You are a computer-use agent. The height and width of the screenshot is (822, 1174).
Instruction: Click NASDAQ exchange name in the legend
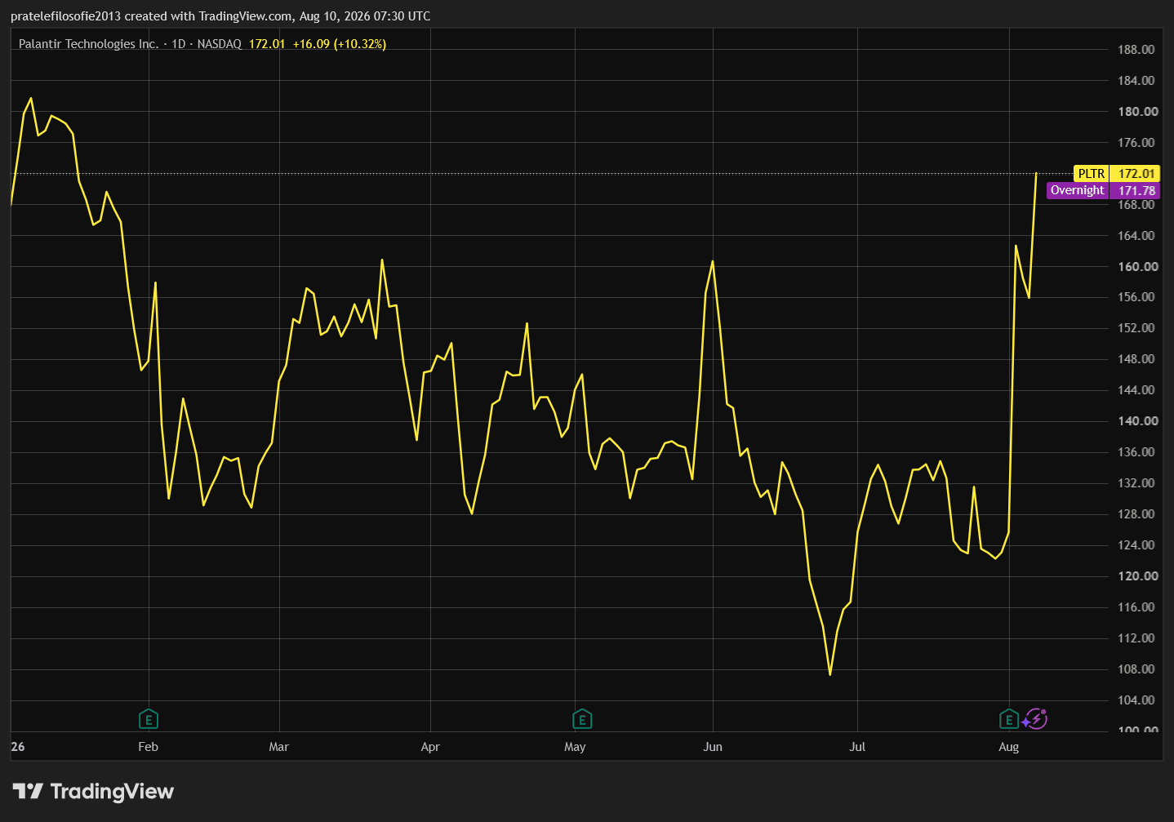(220, 44)
